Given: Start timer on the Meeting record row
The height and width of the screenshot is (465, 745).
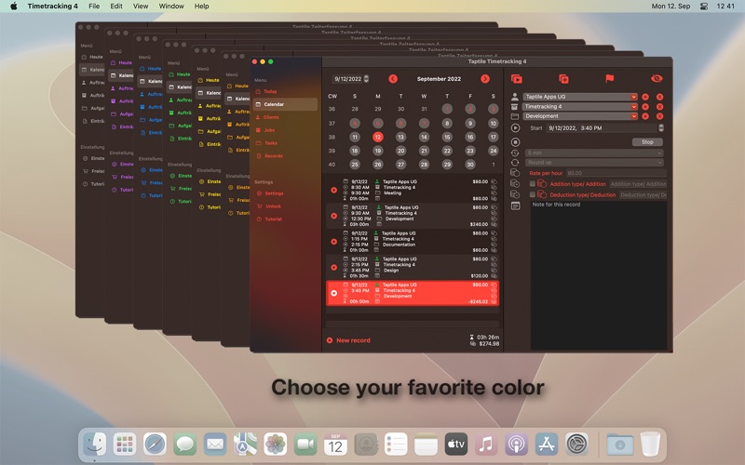Looking at the screenshot, I should [334, 190].
